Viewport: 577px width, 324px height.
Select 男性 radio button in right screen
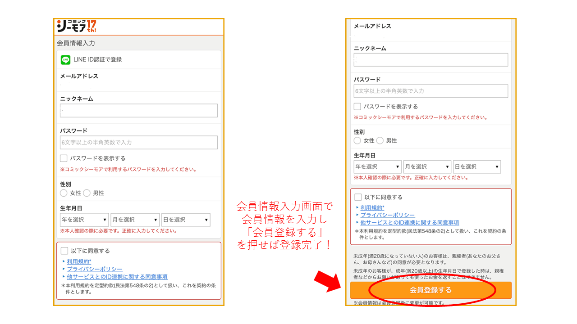[380, 140]
